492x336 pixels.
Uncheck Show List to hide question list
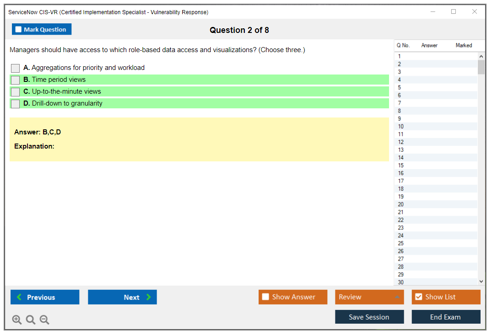click(x=418, y=297)
